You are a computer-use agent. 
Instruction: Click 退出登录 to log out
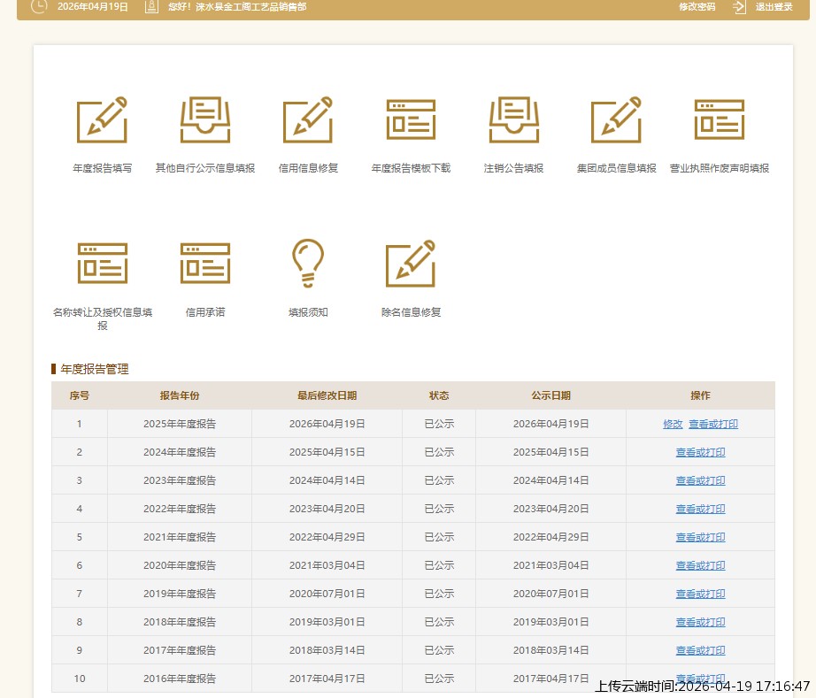[x=774, y=7]
